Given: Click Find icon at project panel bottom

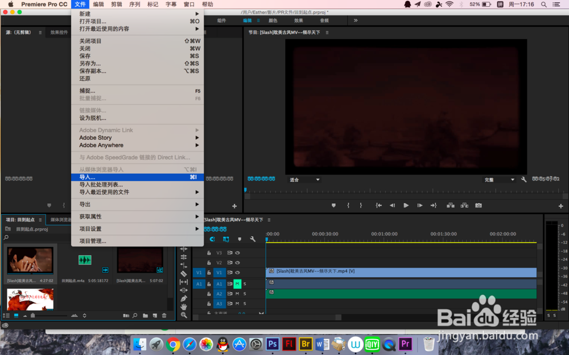Looking at the screenshot, I should (135, 315).
